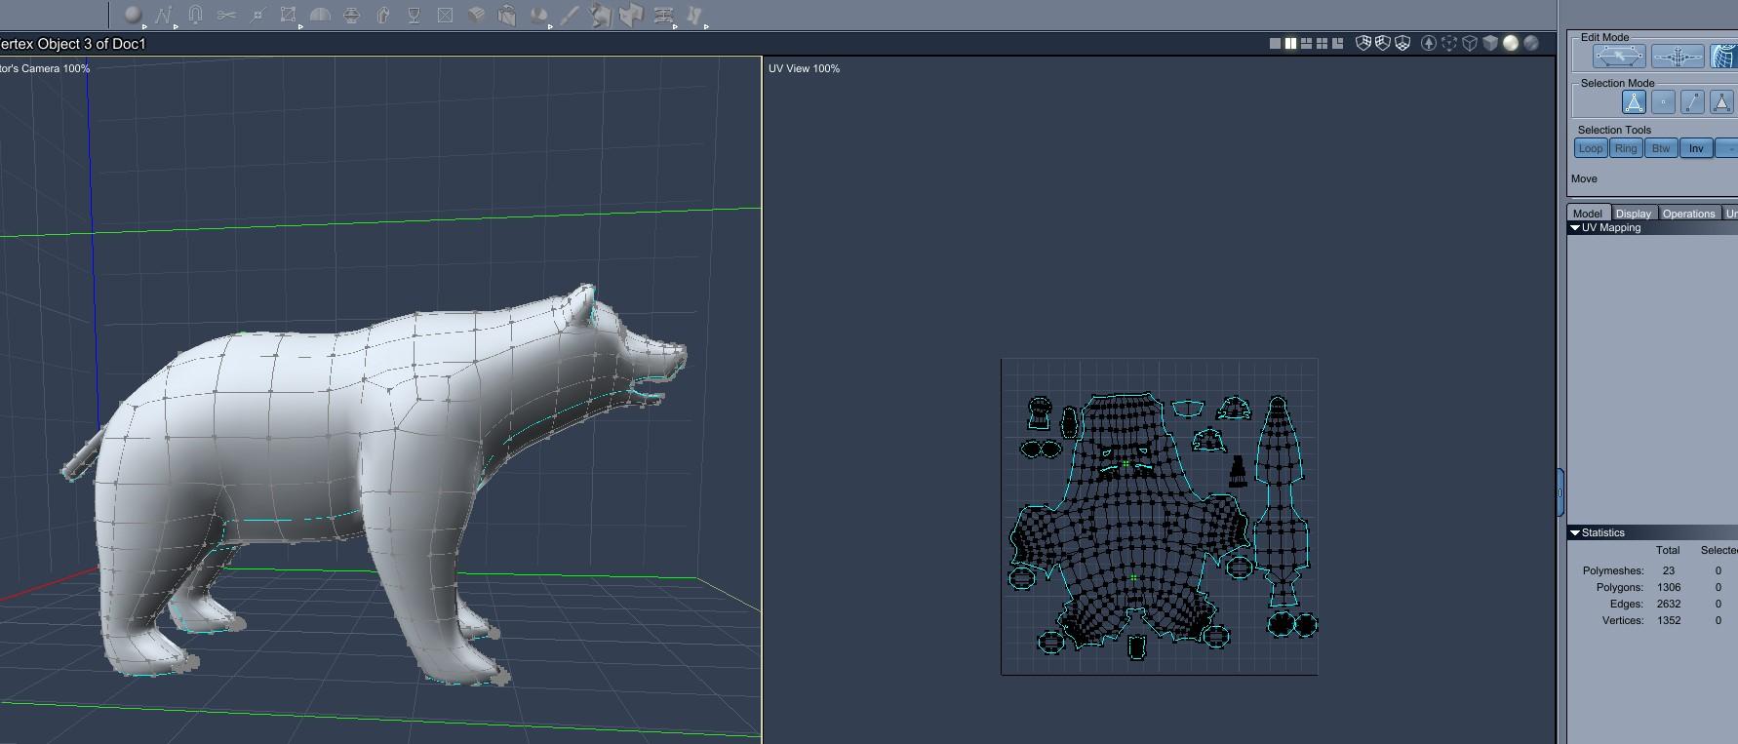
Task: Click the second working-box plane icon
Action: (1383, 43)
